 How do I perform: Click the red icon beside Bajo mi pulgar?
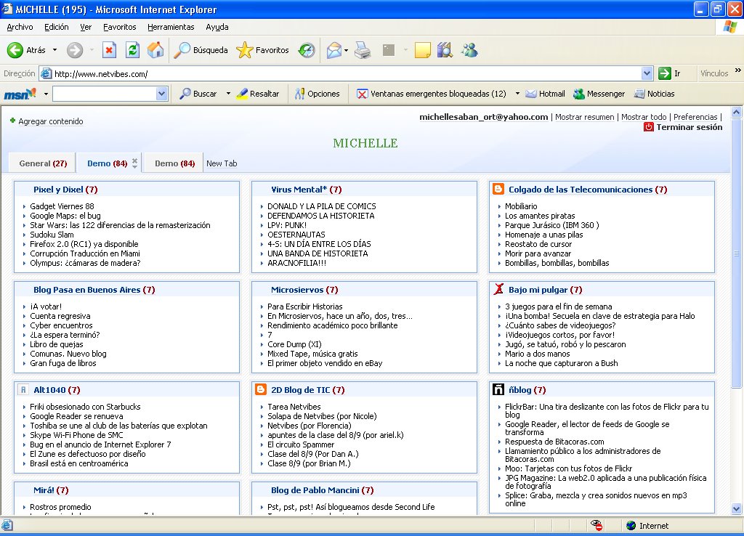pos(498,289)
